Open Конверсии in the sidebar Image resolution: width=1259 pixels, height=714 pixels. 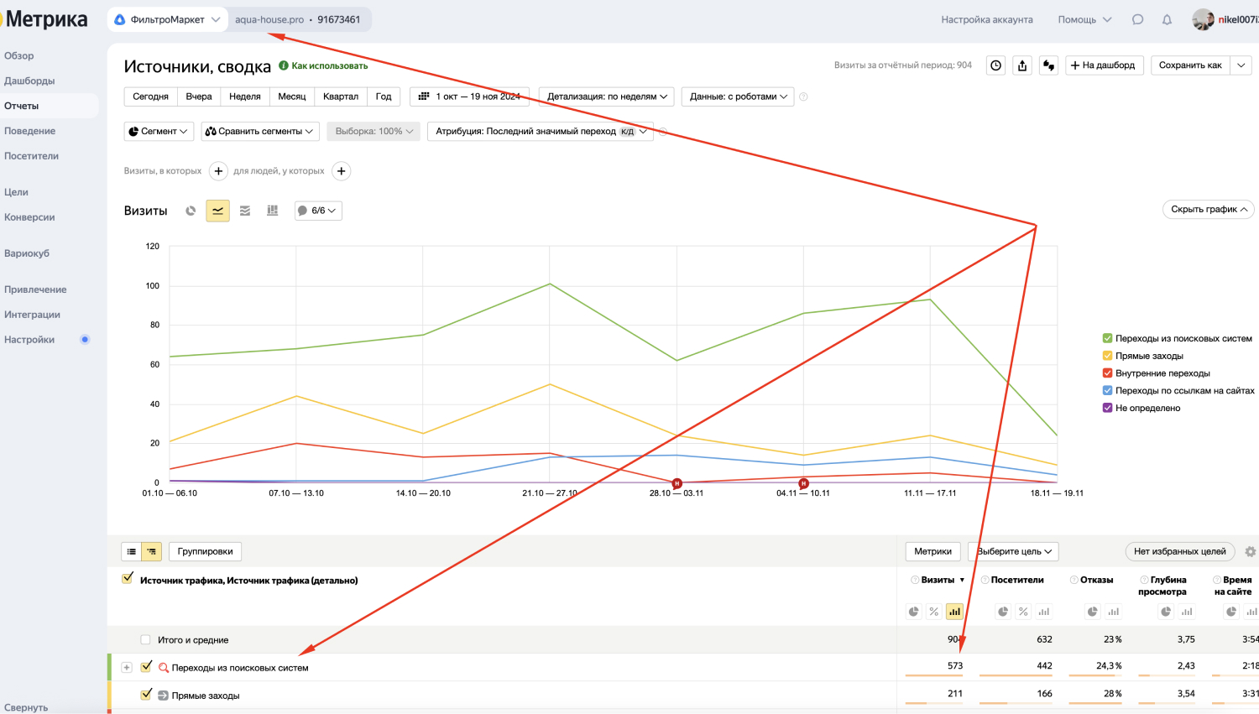pyautogui.click(x=29, y=217)
